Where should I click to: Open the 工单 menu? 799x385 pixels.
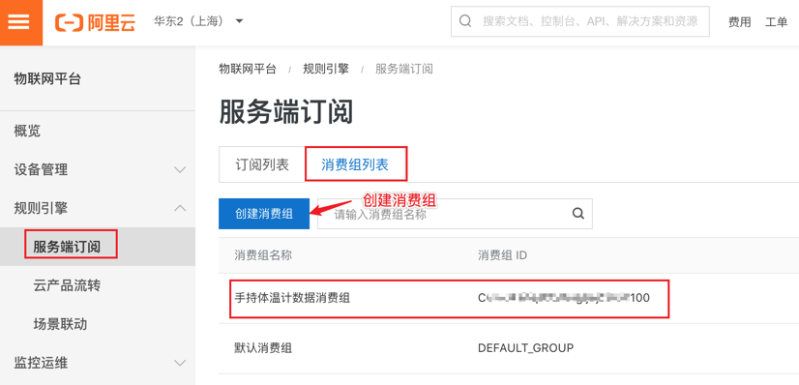coord(776,22)
